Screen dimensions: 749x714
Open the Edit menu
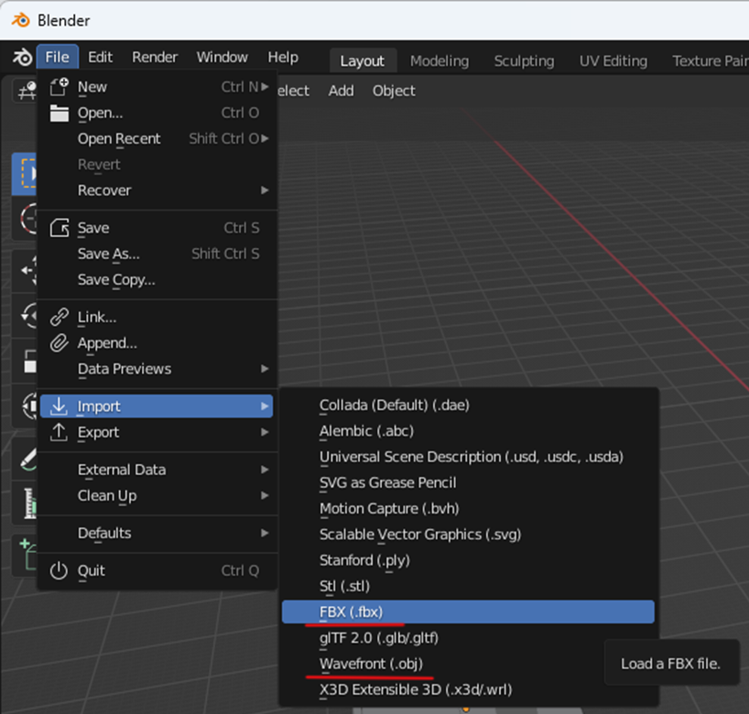(x=100, y=57)
